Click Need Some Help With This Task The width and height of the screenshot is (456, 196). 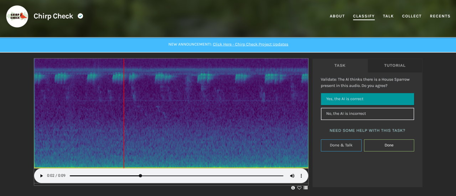click(x=367, y=130)
